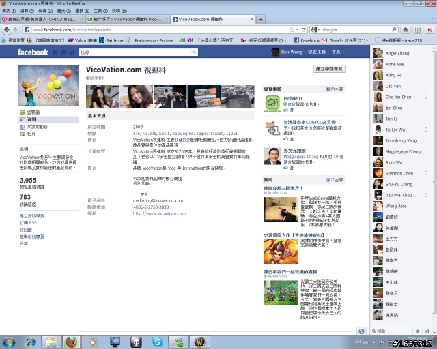
Task: Click the Firefox forward arrow button
Action: click(x=15, y=29)
